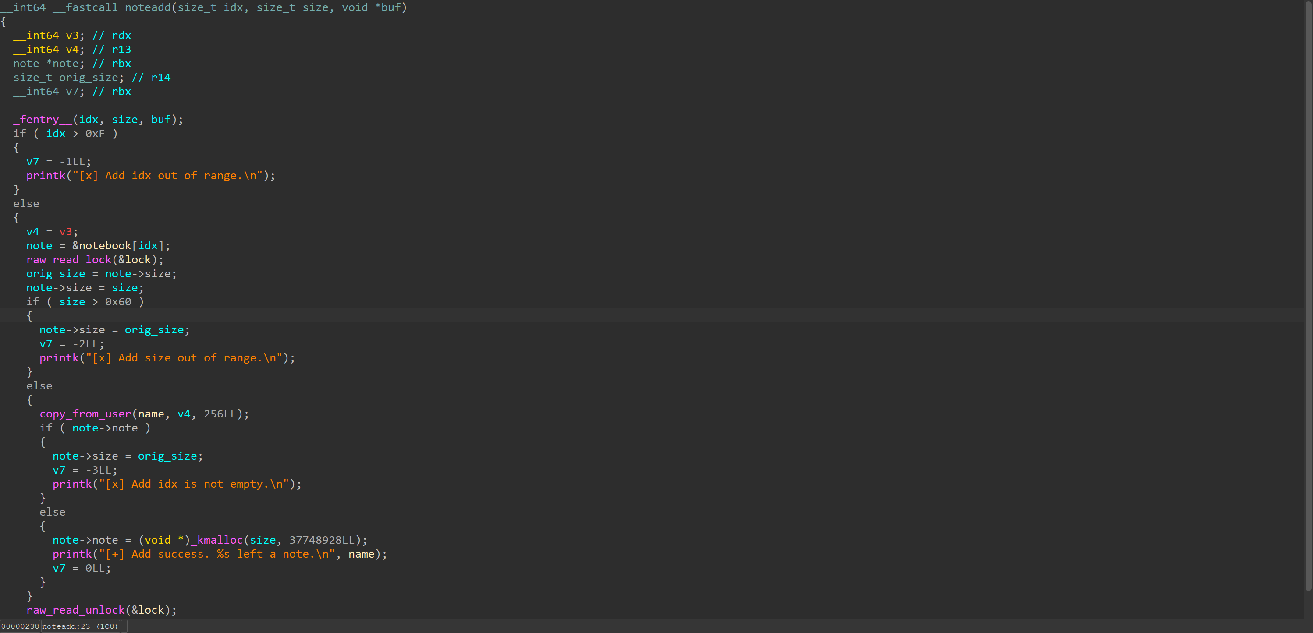
Task: Click the notebook array identifier
Action: [105, 246]
